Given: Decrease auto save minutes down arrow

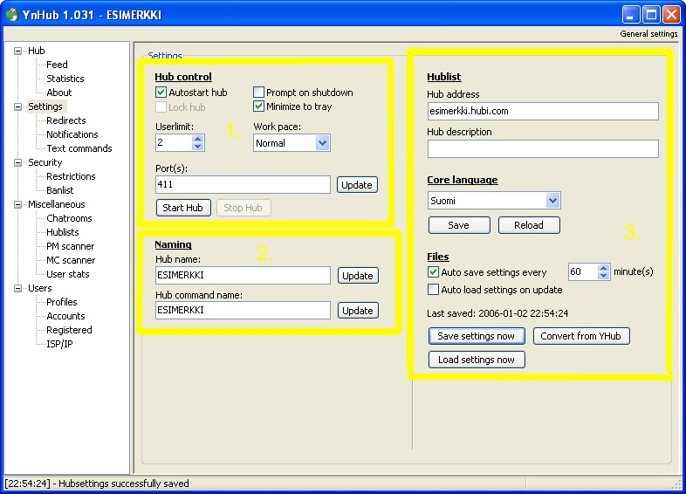Looking at the screenshot, I should pos(604,276).
